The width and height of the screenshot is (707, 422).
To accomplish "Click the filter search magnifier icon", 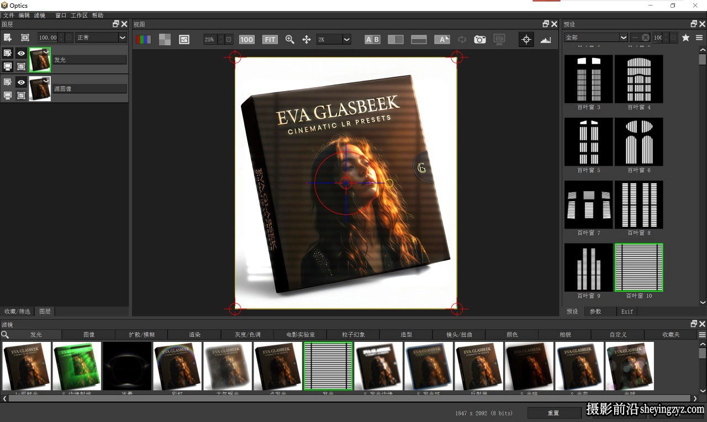I will coord(5,334).
